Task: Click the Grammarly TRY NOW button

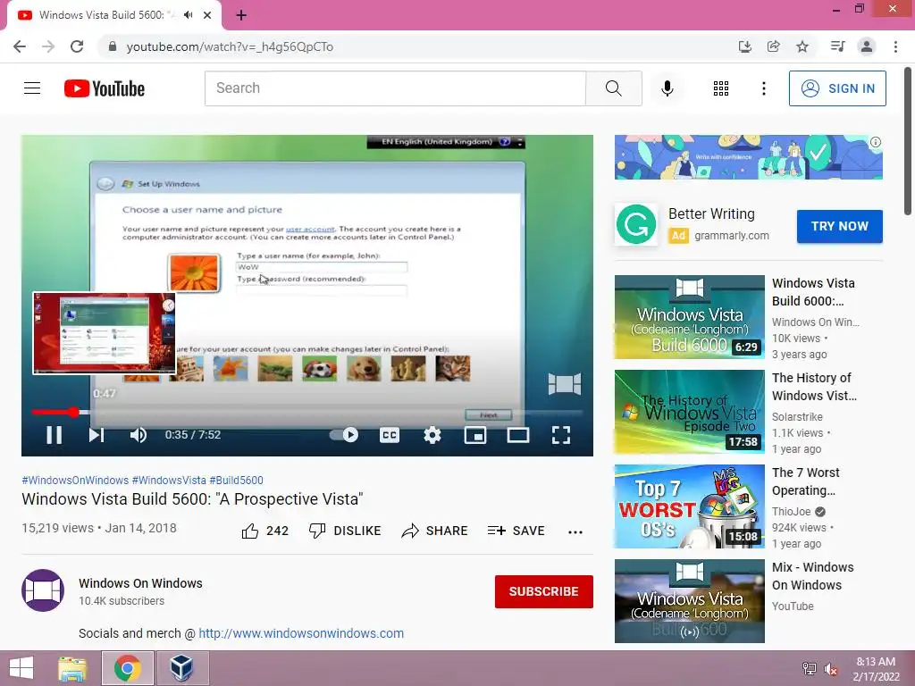Action: point(840,226)
